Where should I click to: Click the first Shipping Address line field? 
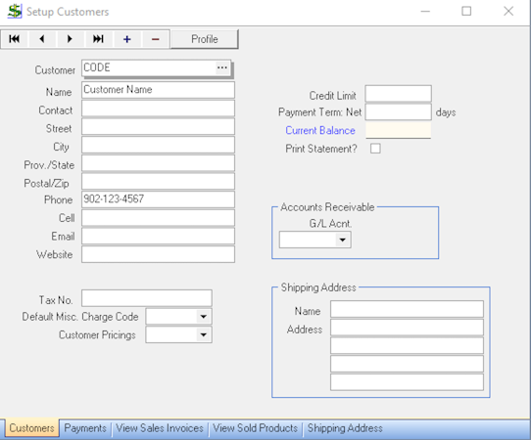(x=407, y=328)
